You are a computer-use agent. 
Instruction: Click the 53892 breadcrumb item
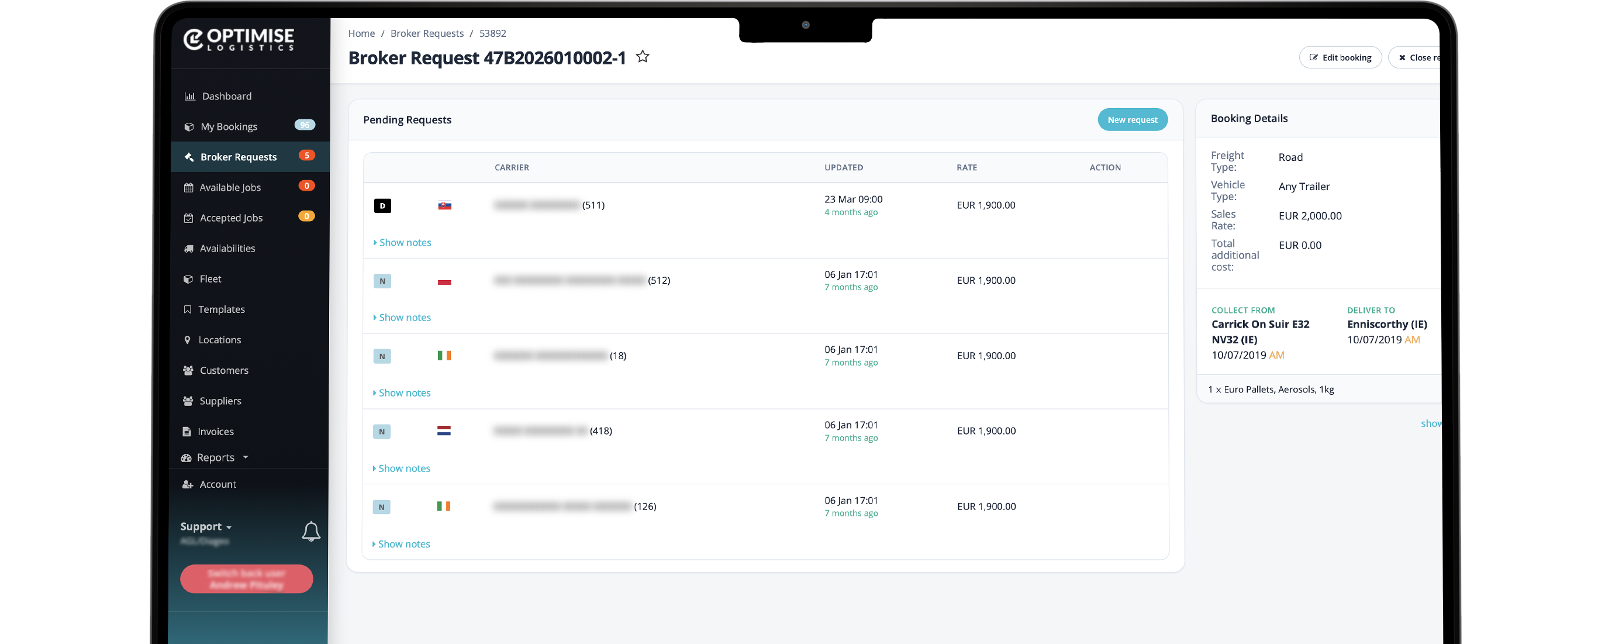[x=493, y=33]
